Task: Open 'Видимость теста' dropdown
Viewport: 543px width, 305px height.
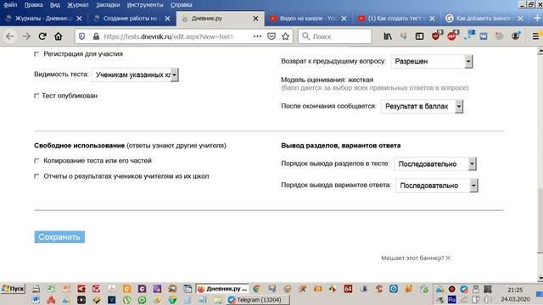Action: click(x=135, y=75)
